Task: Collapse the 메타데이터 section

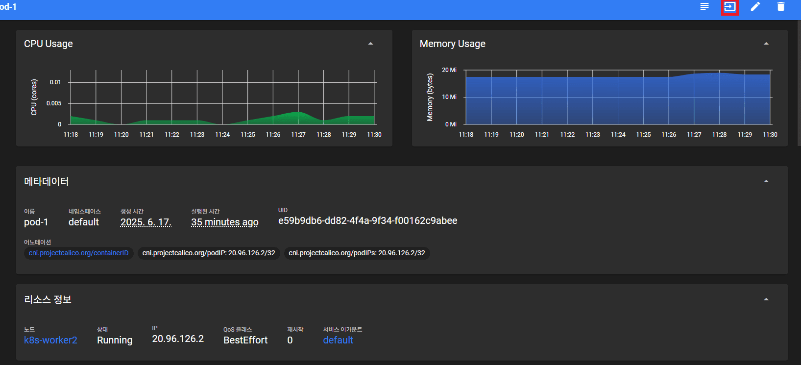Action: [x=766, y=181]
